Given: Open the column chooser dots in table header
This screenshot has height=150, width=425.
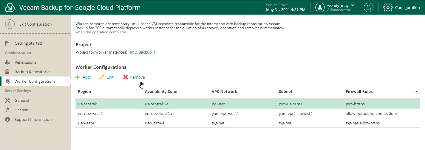Looking at the screenshot, I should [x=415, y=91].
